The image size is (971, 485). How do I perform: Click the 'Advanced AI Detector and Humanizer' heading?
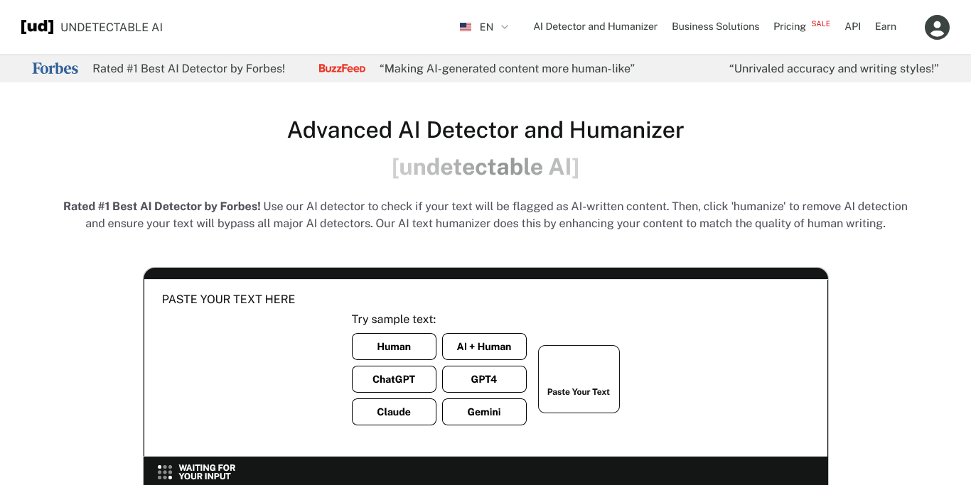tap(485, 130)
